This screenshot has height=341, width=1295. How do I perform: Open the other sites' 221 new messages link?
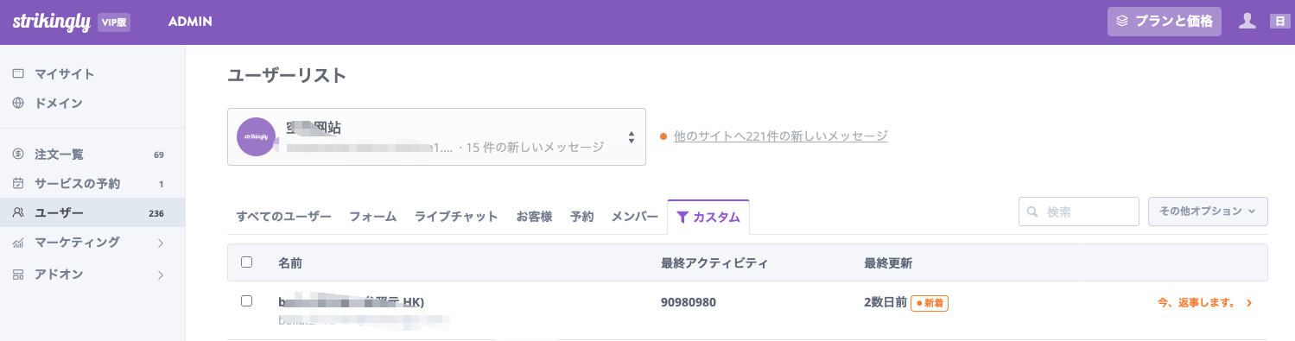[x=780, y=136]
